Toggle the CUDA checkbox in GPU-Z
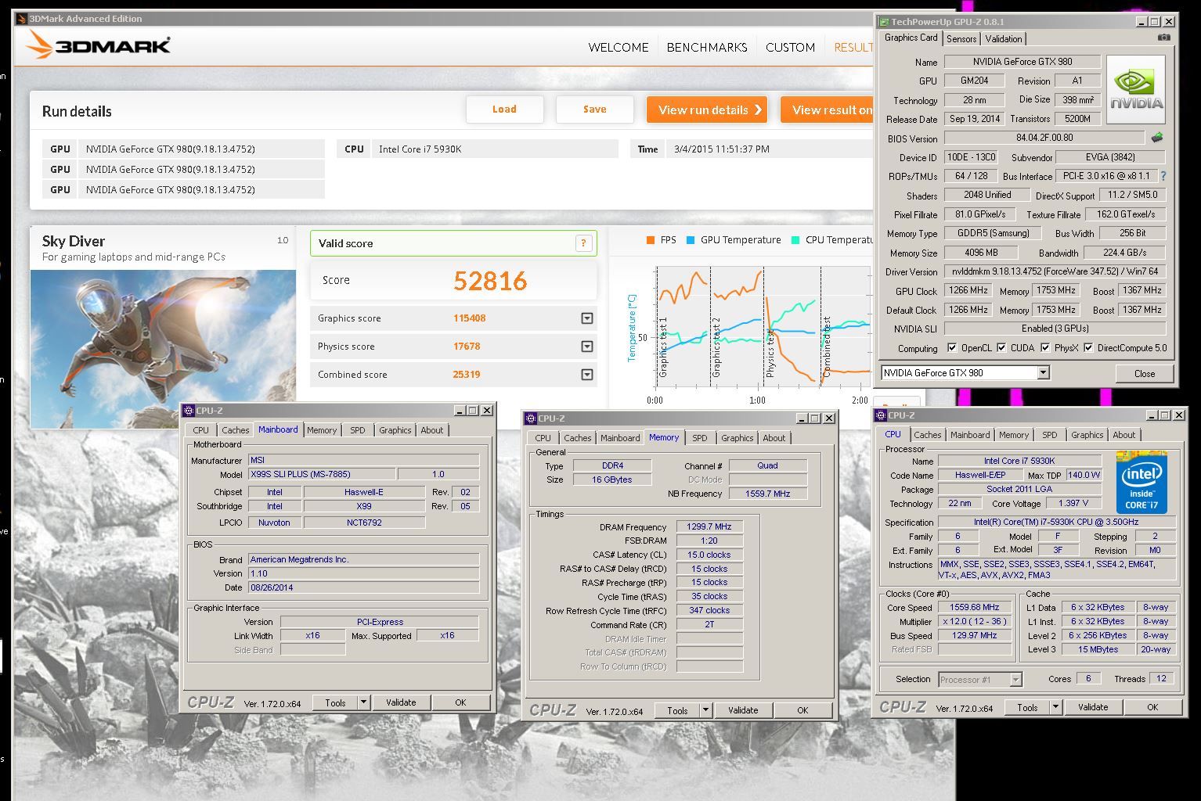 pyautogui.click(x=1001, y=347)
